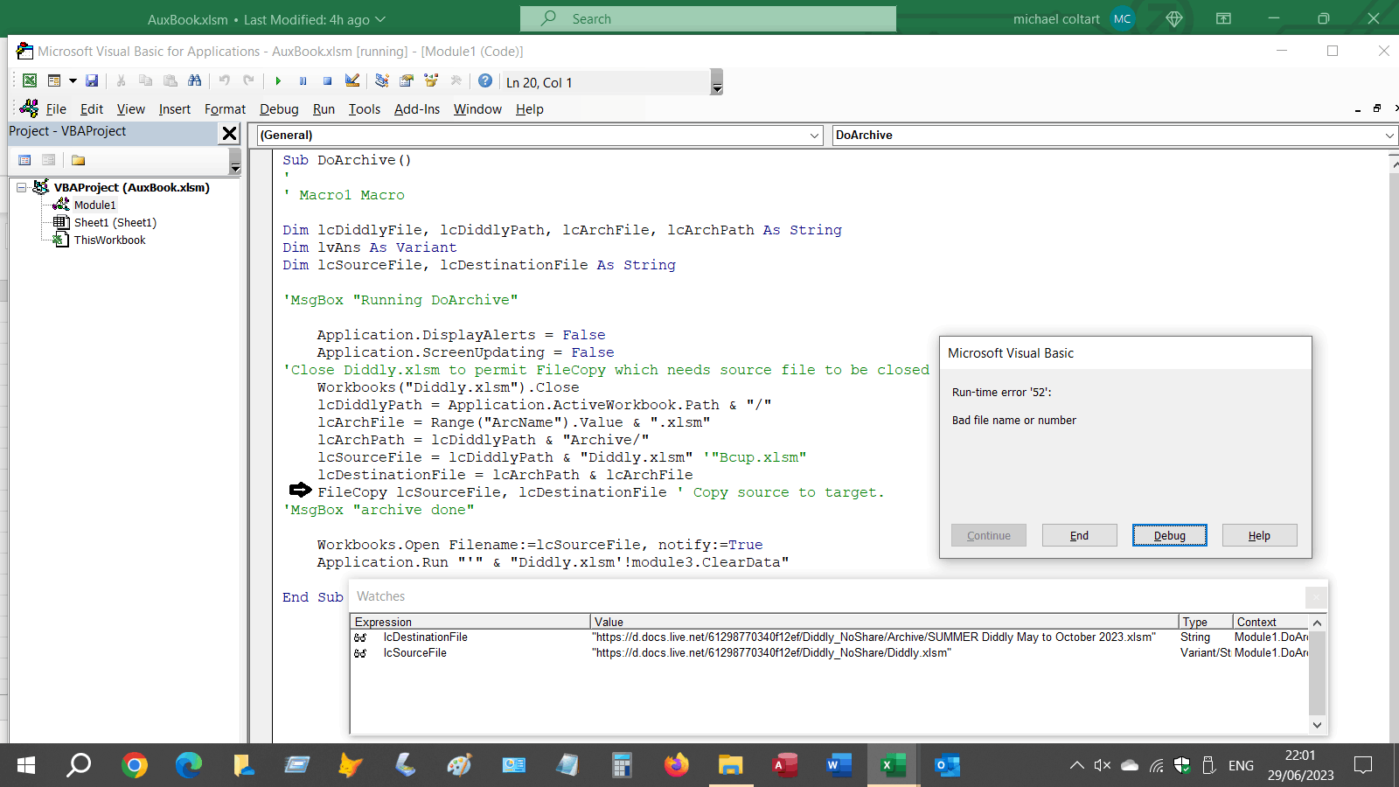Open the Debug menu
Viewport: 1399px width, 787px height.
278,108
